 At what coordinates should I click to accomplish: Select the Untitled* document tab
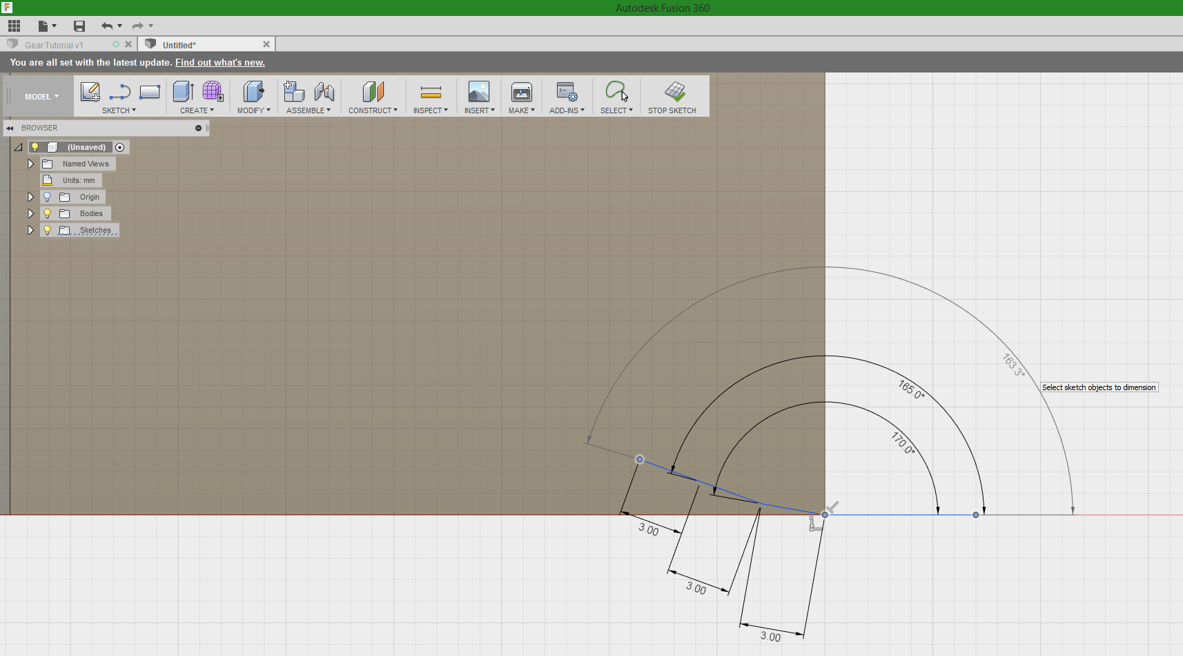click(x=179, y=45)
